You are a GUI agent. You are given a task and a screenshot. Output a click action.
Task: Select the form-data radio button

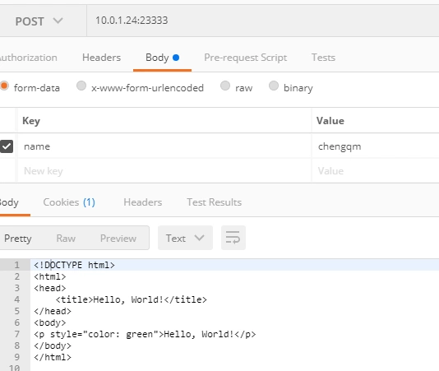point(4,86)
